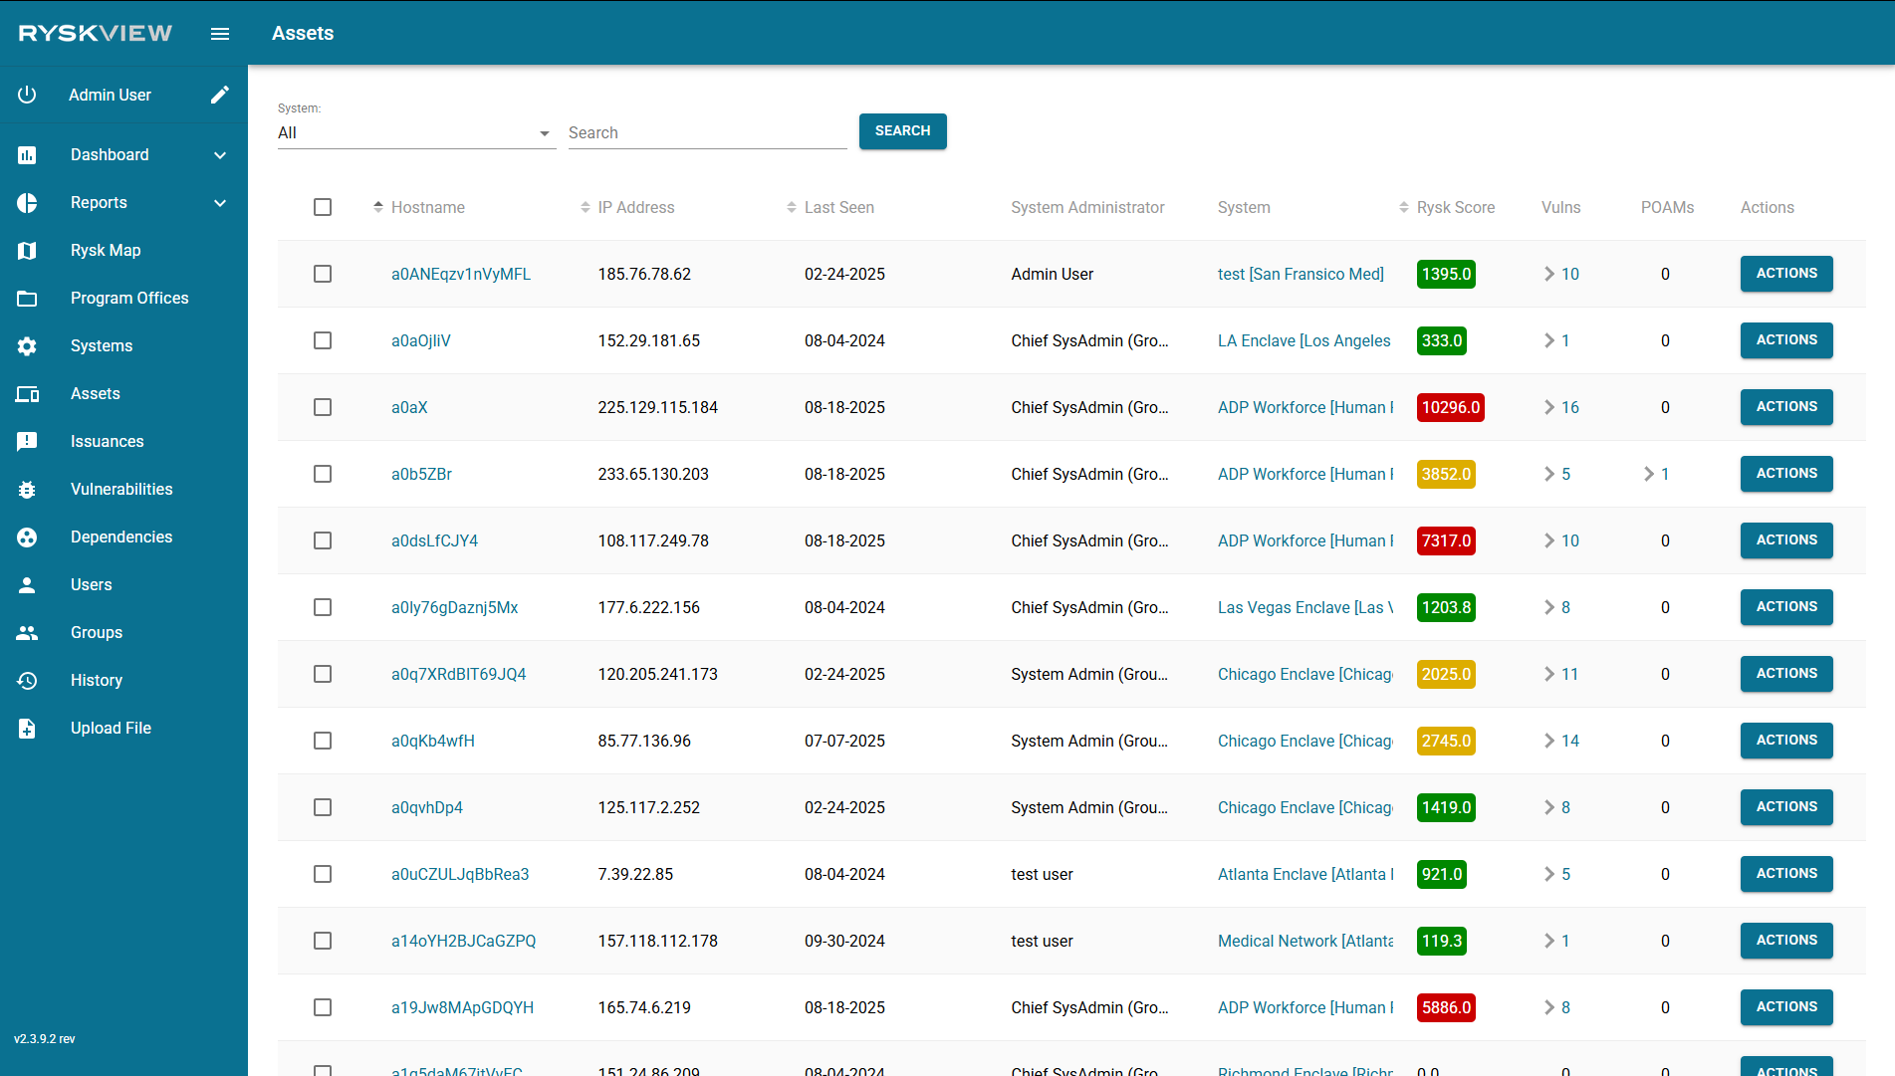This screenshot has width=1895, height=1076.
Task: Click the Vulnerabilities bug icon
Action: click(x=27, y=490)
